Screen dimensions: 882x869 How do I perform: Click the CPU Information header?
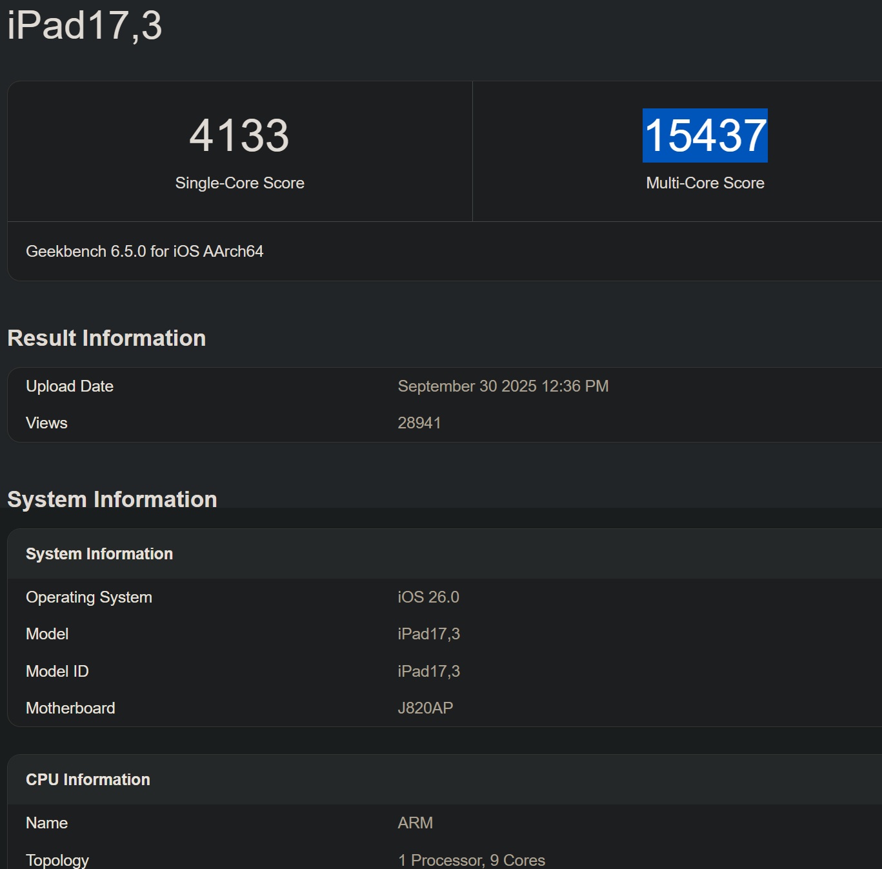pos(88,779)
